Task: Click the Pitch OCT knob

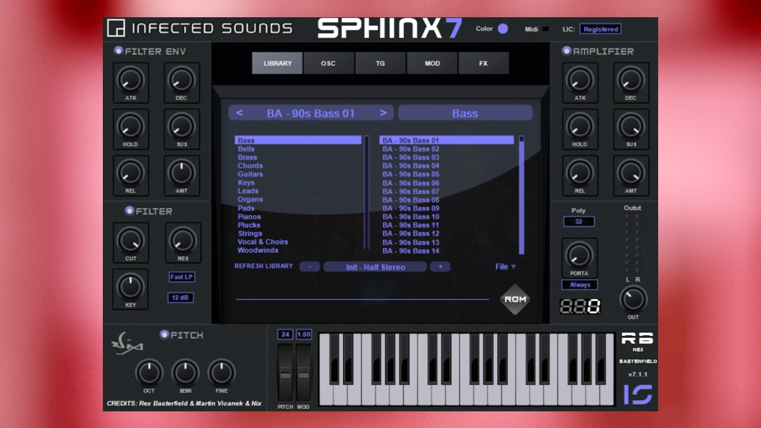Action: coord(149,373)
